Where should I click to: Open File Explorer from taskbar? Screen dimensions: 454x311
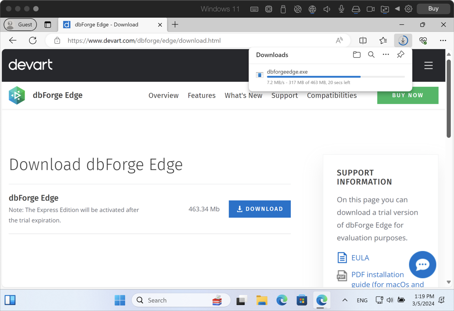pos(261,300)
